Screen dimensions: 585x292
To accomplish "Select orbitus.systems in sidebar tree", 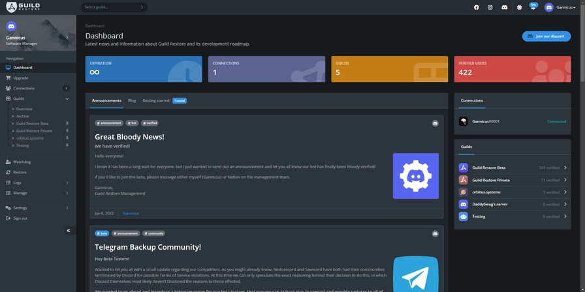I will click(x=30, y=138).
